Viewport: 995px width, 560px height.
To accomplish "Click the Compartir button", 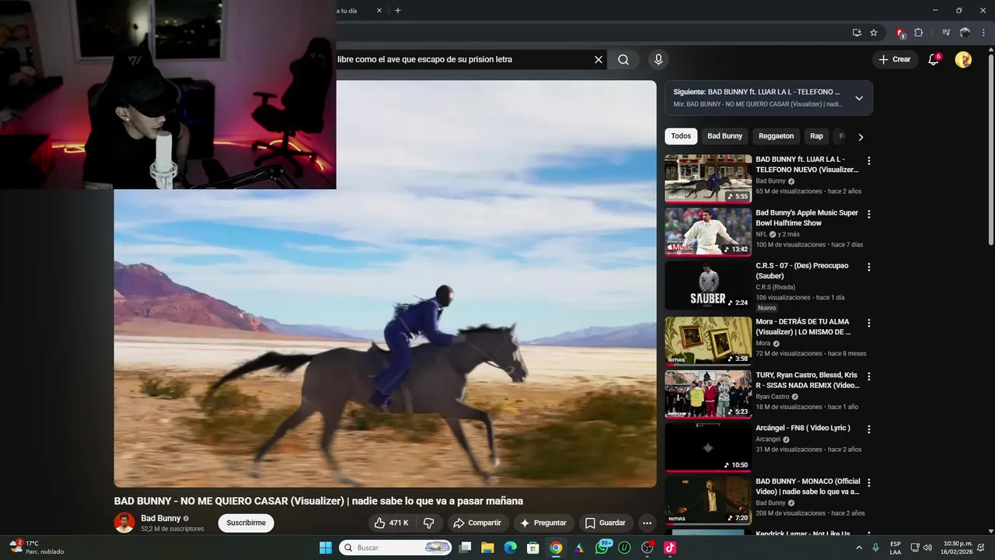I will click(477, 523).
